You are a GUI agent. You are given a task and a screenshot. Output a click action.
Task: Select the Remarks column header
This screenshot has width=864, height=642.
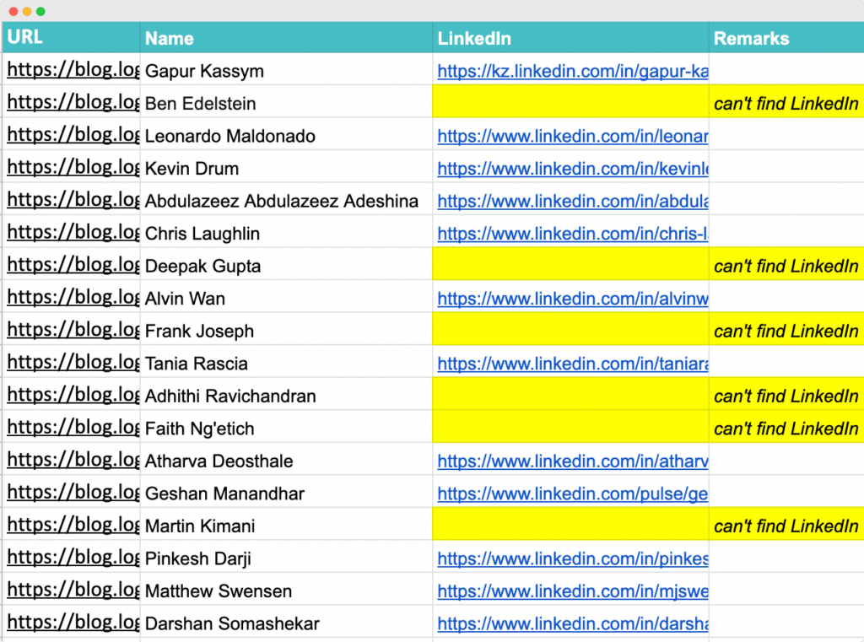click(786, 37)
